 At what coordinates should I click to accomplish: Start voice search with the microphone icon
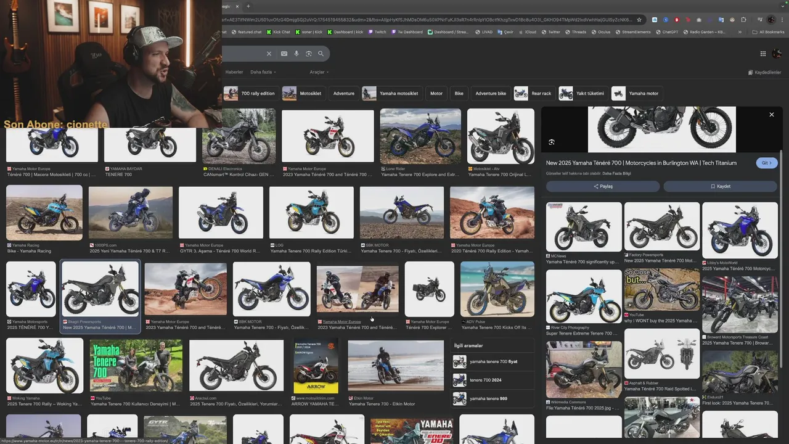pos(296,54)
